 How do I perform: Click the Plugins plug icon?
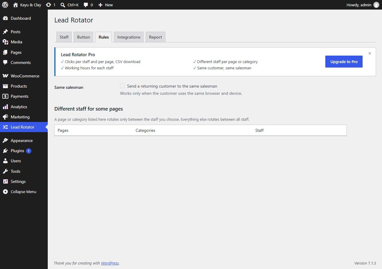click(x=5, y=151)
